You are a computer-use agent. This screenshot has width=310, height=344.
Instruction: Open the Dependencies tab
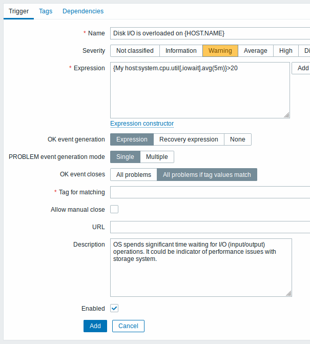tap(83, 11)
